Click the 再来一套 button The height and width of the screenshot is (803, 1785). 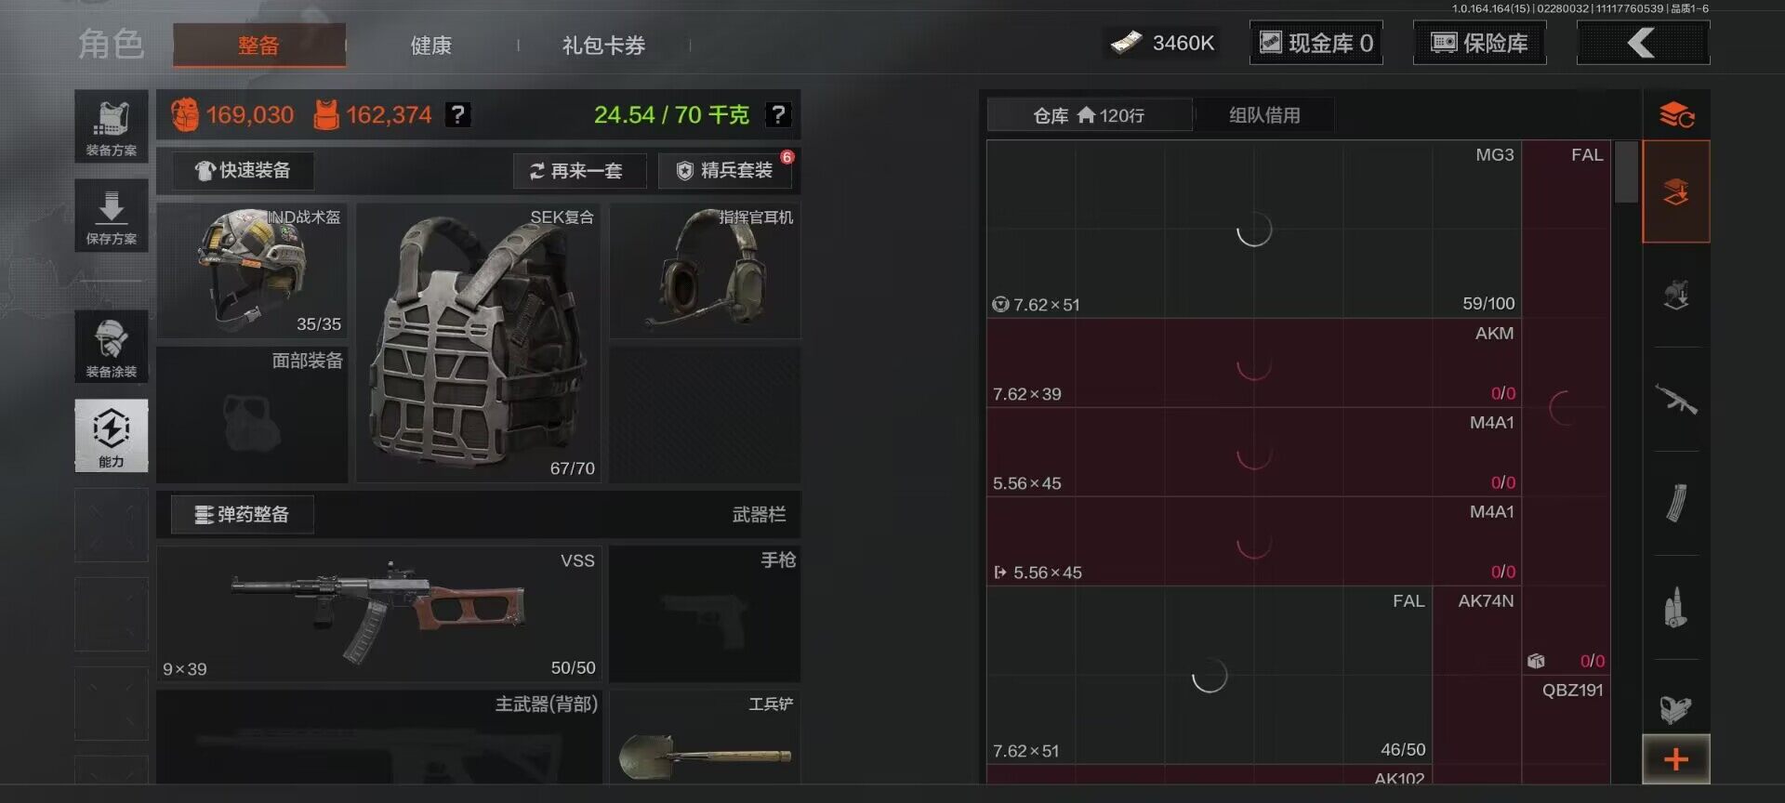pos(579,171)
